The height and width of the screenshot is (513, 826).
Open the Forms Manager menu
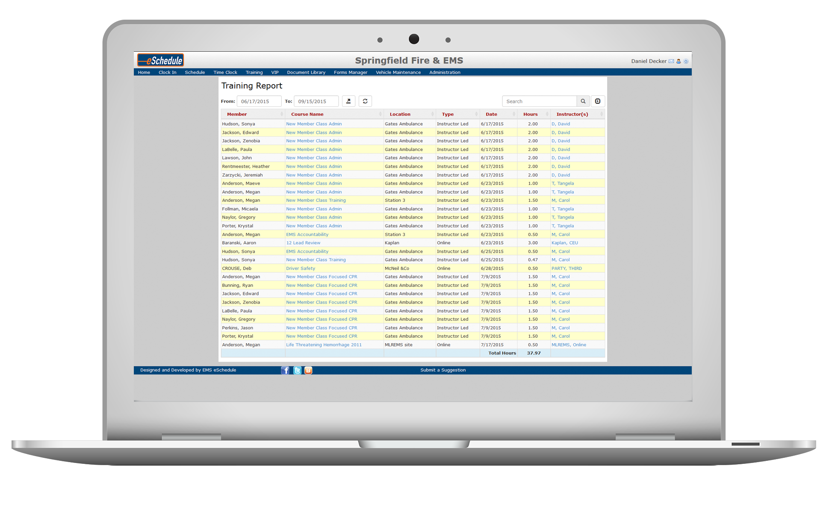pos(351,72)
